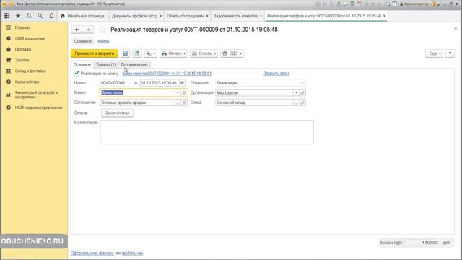Open the Соглашение record with open icon

(184, 103)
